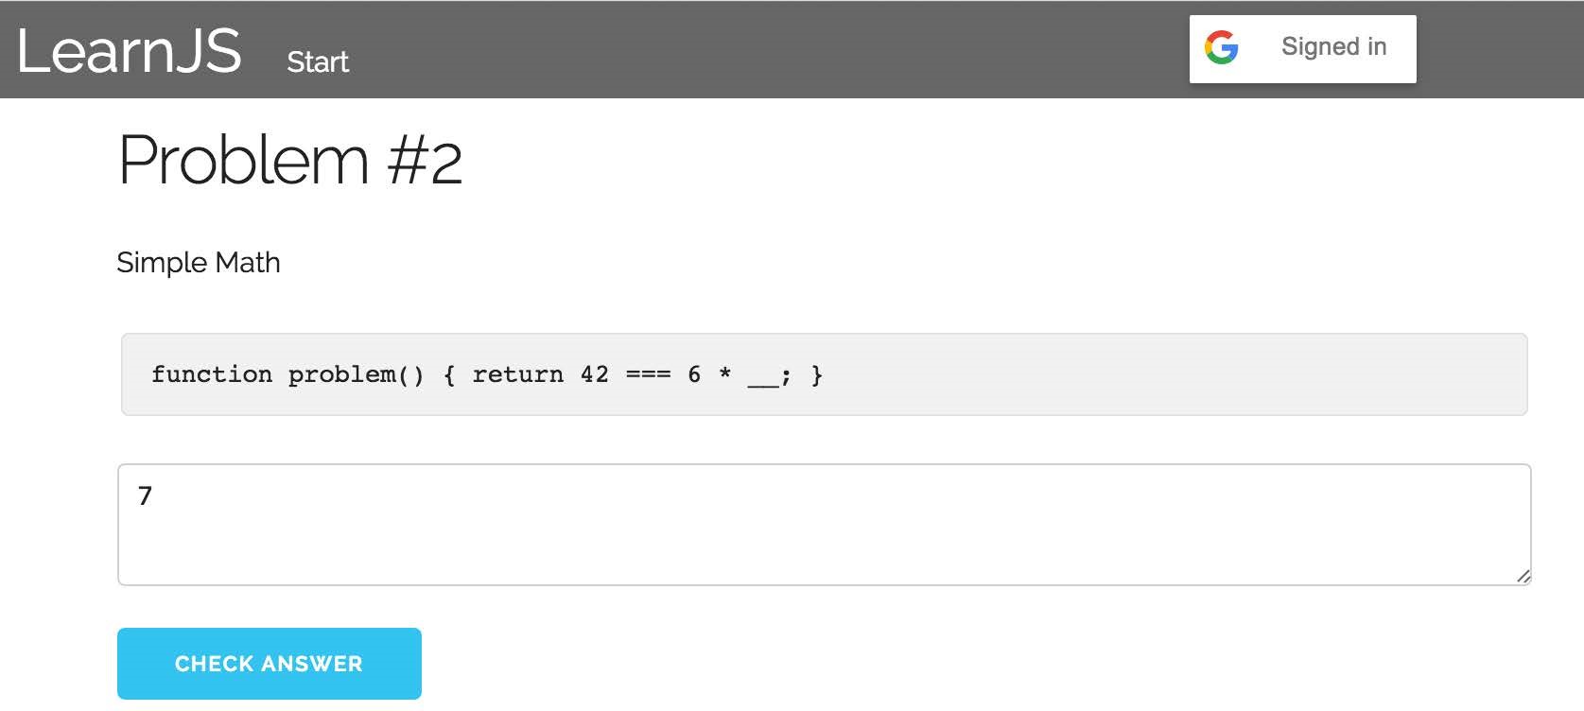Viewport: 1584px width, 711px height.
Task: Click the "problem()" function name
Action: (357, 375)
